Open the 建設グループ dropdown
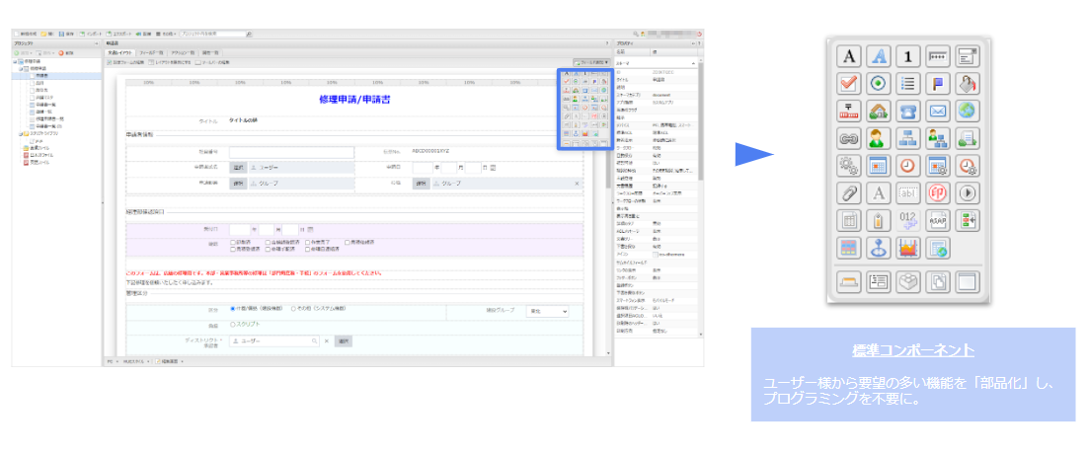The width and height of the screenshot is (1088, 452). pyautogui.click(x=548, y=311)
